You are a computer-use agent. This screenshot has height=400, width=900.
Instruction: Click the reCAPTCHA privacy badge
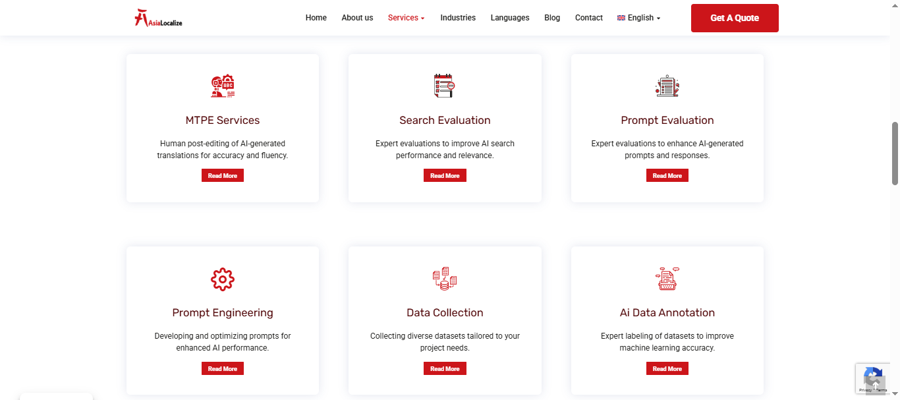[872, 379]
